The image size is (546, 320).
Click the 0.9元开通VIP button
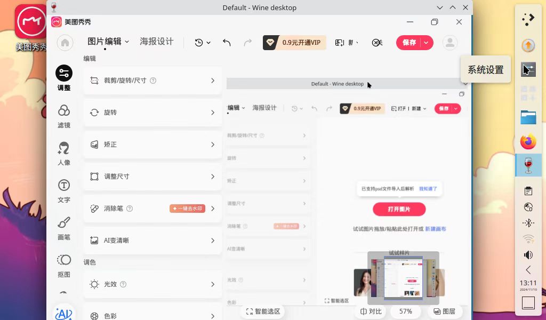pos(294,43)
